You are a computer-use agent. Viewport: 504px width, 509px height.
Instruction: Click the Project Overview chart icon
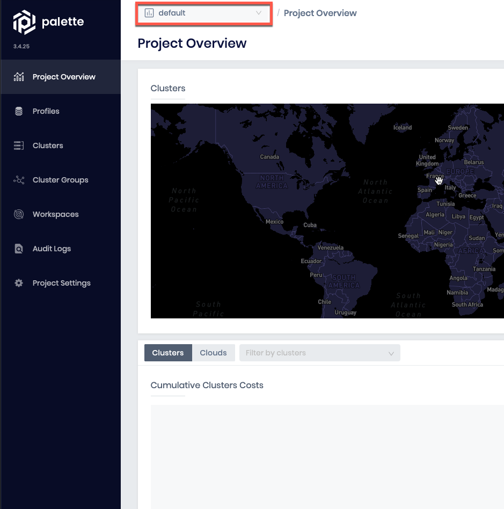[x=19, y=77]
